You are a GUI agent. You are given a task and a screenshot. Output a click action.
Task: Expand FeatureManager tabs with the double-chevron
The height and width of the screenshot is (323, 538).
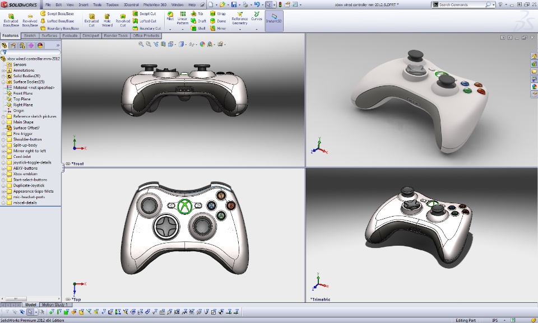point(58,45)
